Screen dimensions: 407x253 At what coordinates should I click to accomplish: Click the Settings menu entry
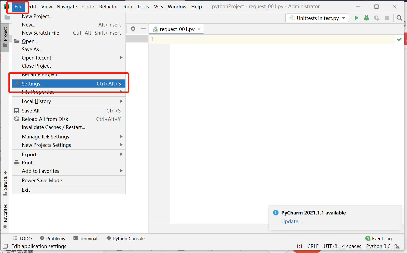click(69, 84)
